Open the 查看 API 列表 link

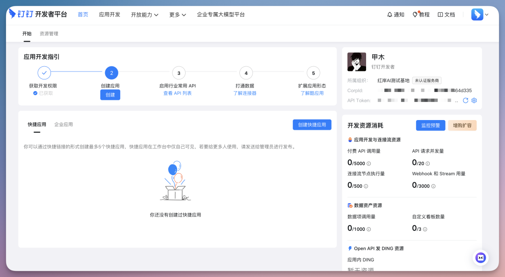click(178, 92)
